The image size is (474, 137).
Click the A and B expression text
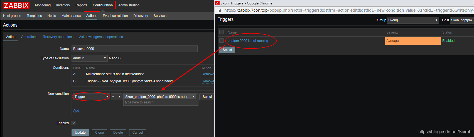114,58
